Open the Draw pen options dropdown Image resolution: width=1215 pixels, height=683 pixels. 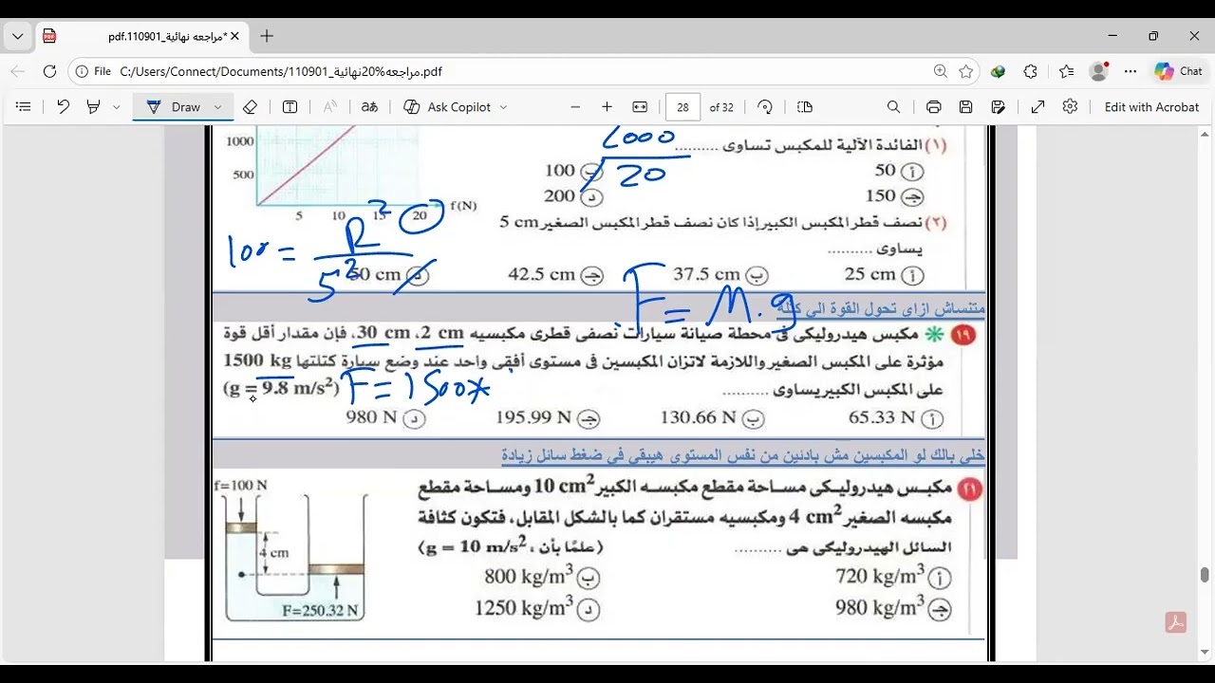[x=217, y=107]
